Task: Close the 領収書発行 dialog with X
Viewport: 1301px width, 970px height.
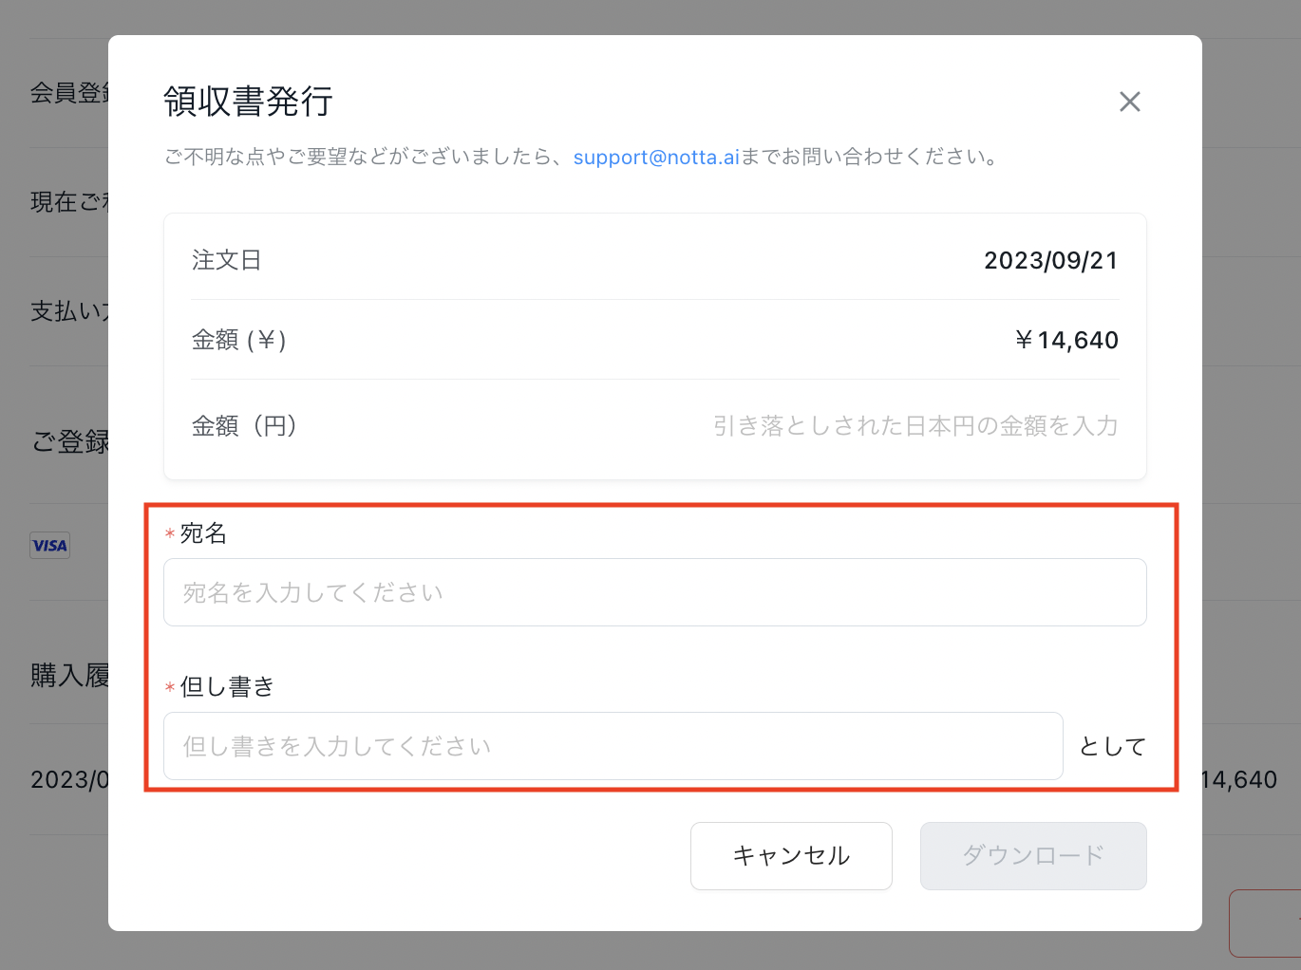Action: [1129, 102]
